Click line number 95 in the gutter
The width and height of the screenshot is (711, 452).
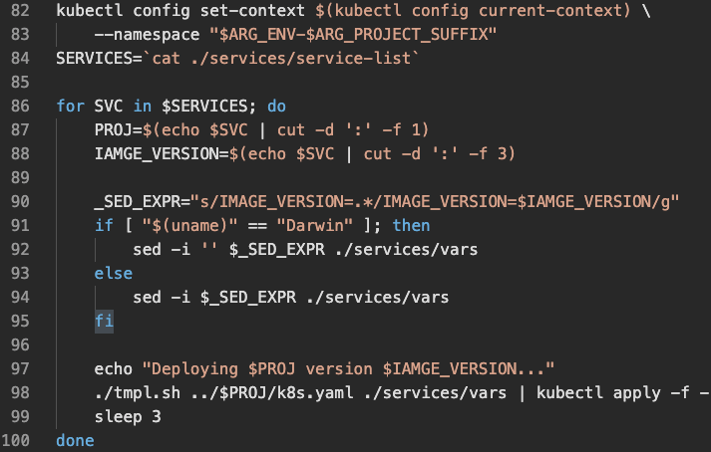(20, 322)
